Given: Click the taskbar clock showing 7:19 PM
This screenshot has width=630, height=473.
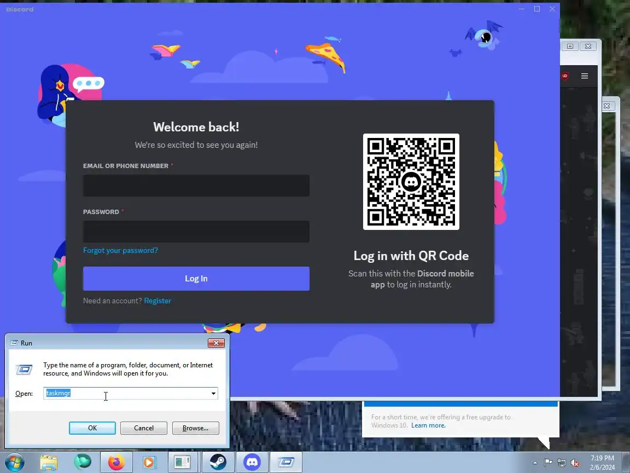Looking at the screenshot, I should click(x=602, y=463).
